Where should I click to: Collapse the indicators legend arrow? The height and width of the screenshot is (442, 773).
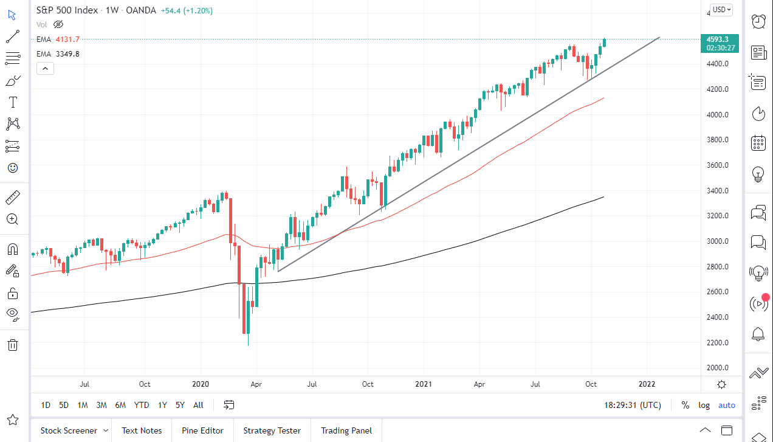[x=45, y=68]
